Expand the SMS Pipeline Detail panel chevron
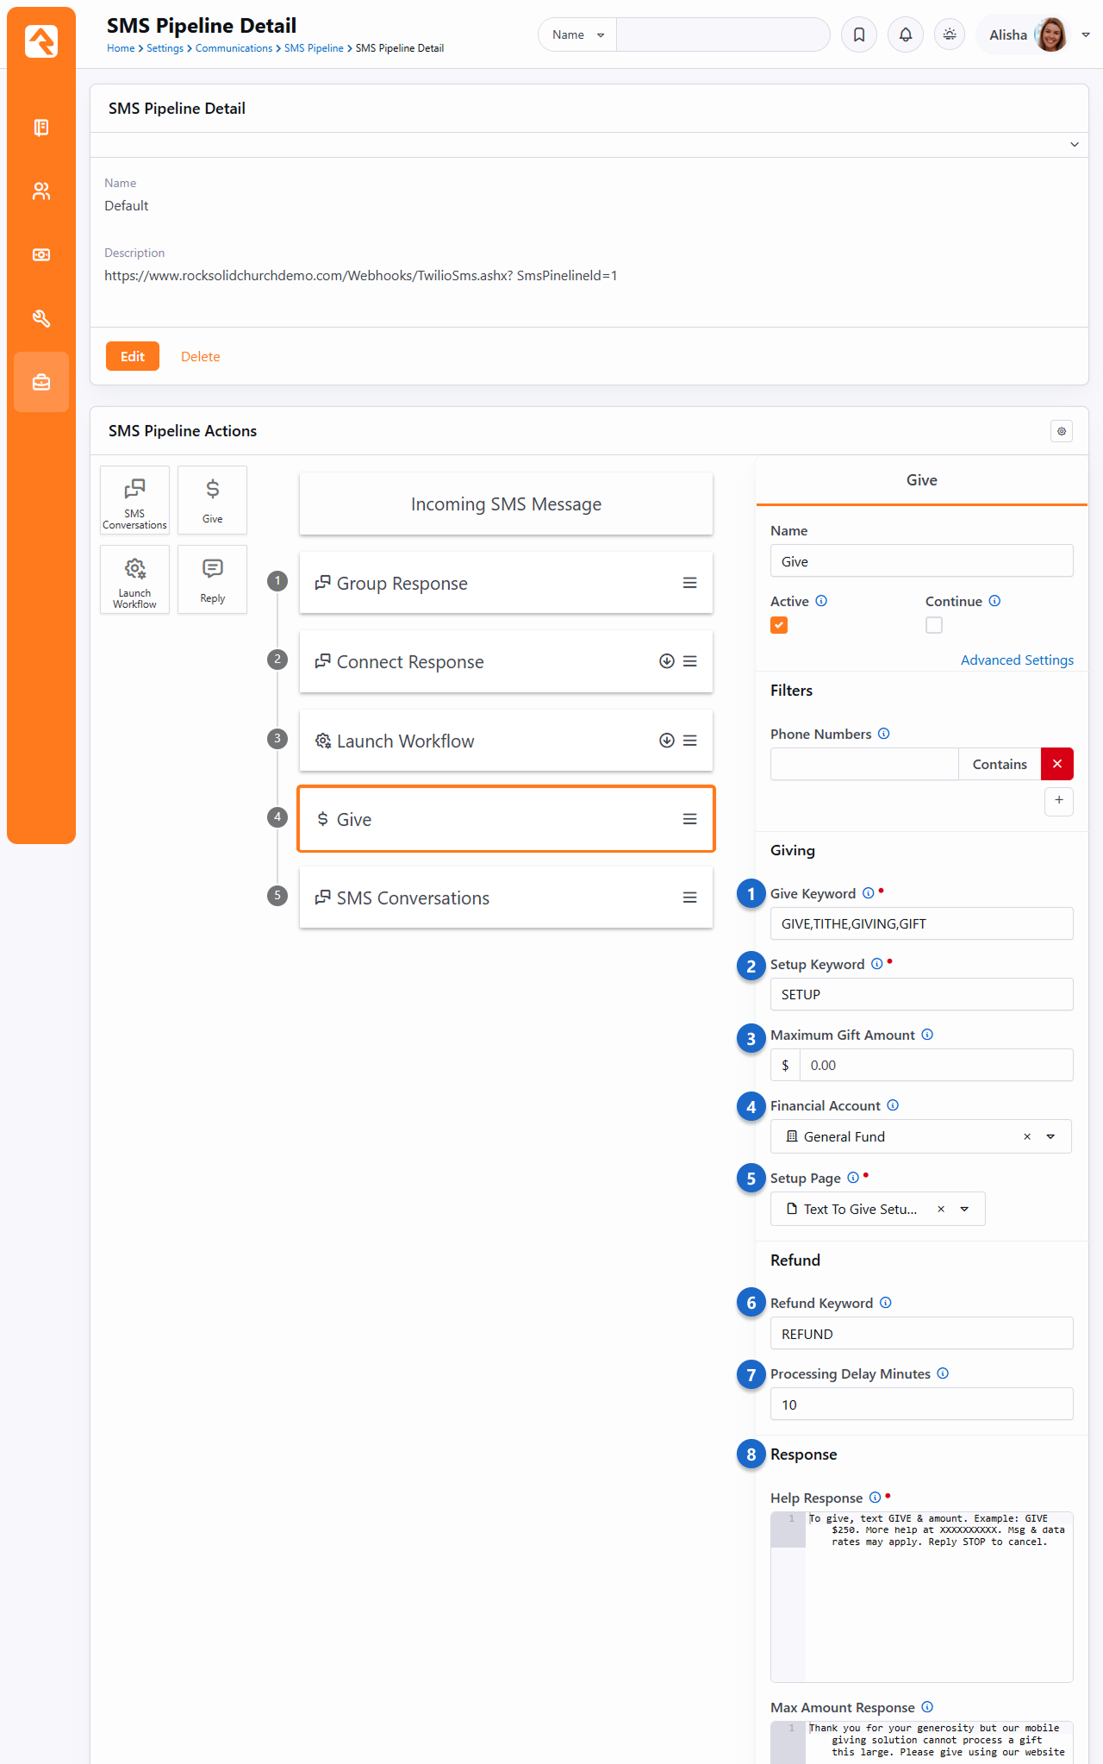Screen dimensions: 1103x1764 [1074, 145]
